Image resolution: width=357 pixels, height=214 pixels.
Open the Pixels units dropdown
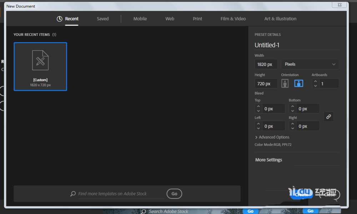coord(310,64)
